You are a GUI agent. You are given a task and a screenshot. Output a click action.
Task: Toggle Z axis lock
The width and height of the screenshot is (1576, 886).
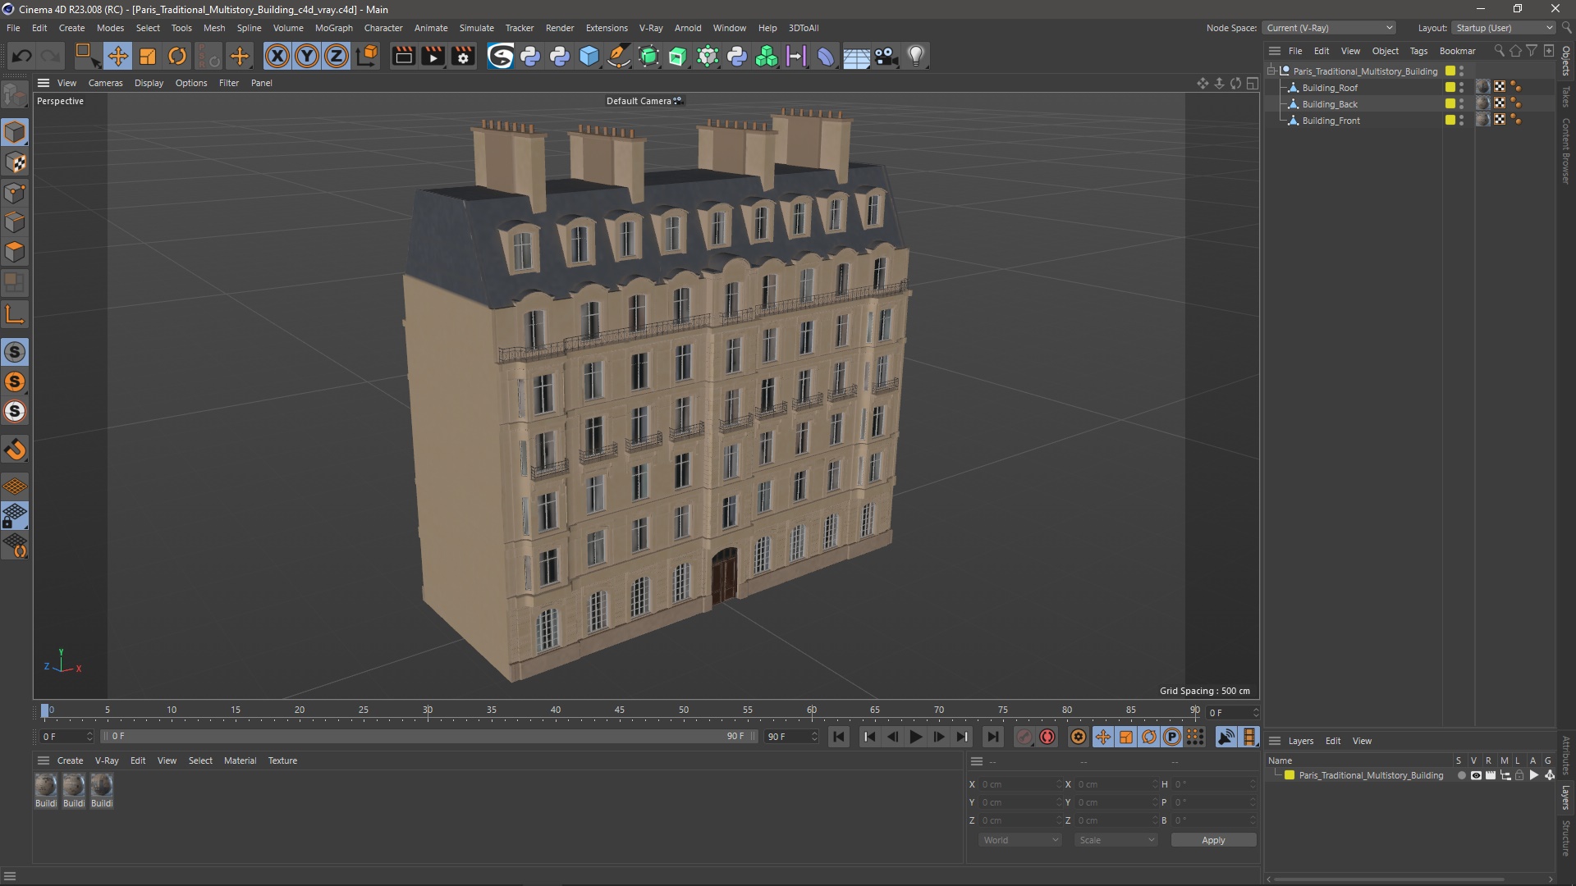[337, 56]
